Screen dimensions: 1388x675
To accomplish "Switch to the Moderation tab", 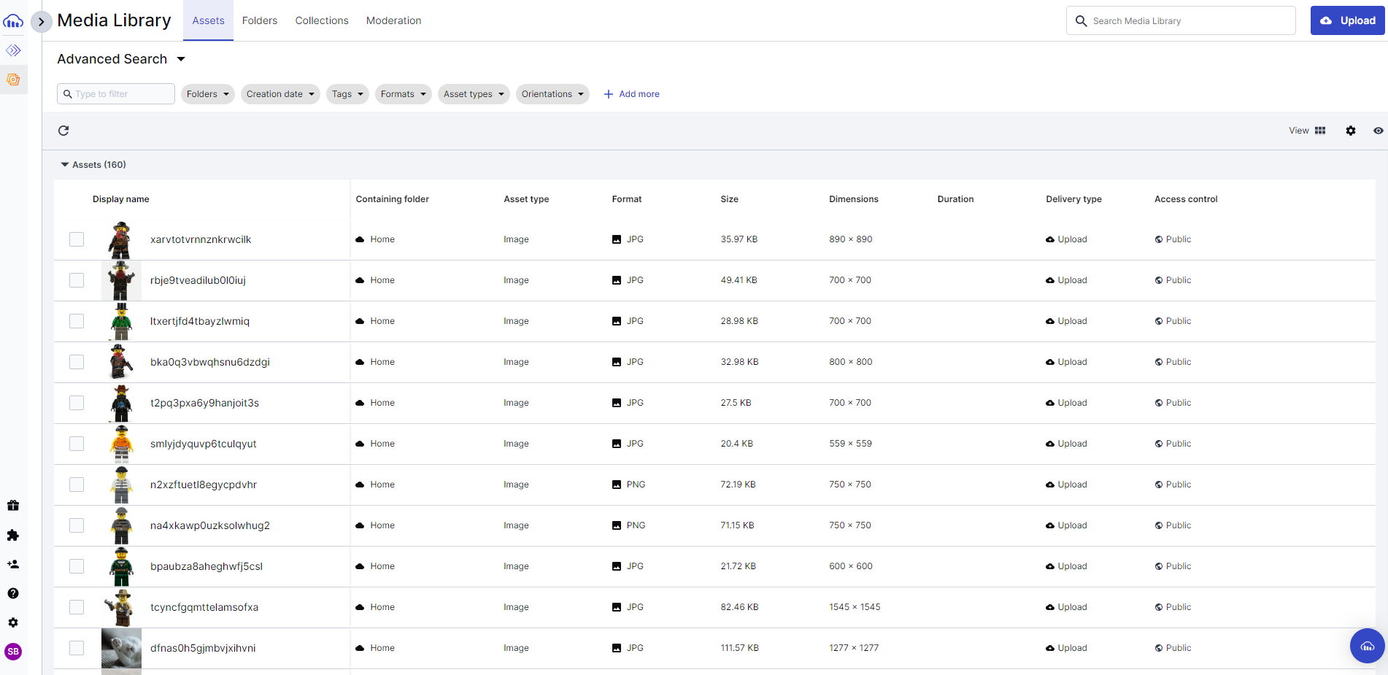I will point(393,20).
